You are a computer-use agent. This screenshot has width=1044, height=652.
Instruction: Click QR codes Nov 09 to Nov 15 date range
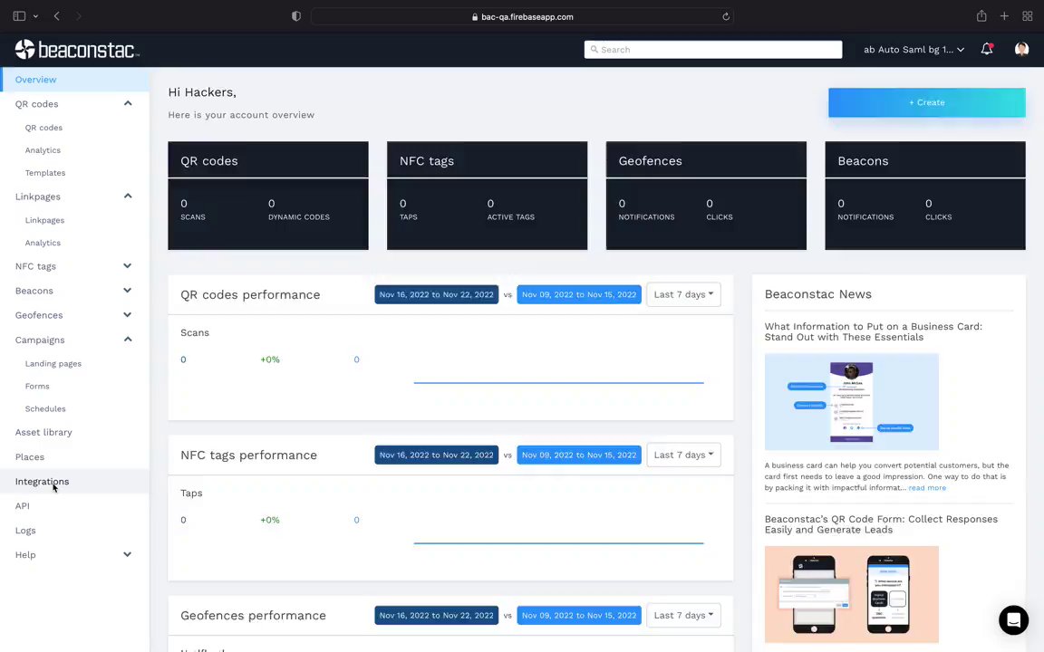click(x=578, y=294)
